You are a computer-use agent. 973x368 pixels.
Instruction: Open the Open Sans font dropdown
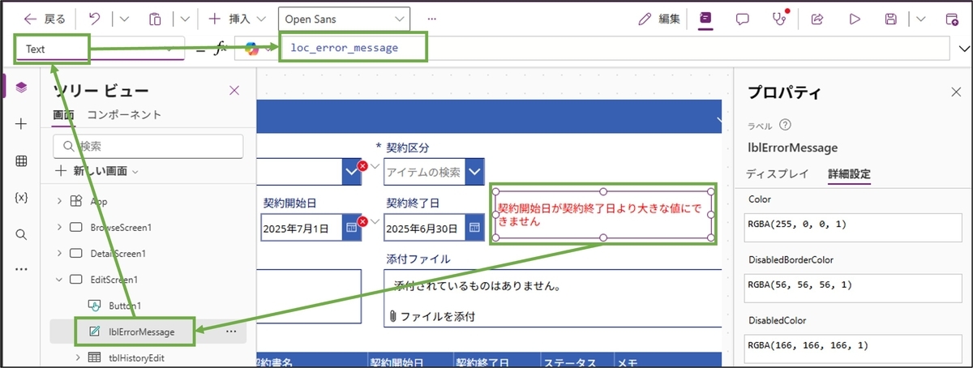(x=344, y=18)
